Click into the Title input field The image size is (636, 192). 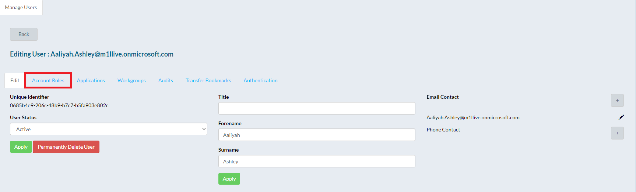pos(317,108)
